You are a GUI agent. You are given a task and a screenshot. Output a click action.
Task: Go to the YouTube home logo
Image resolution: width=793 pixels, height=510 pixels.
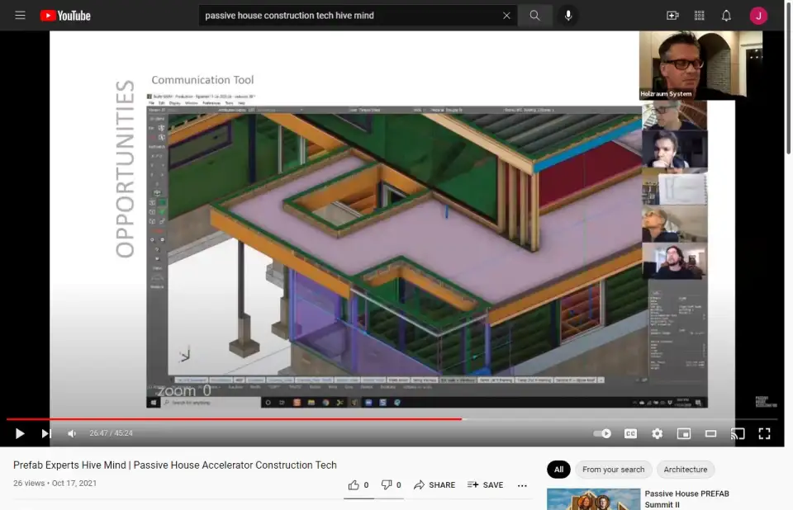coord(64,16)
